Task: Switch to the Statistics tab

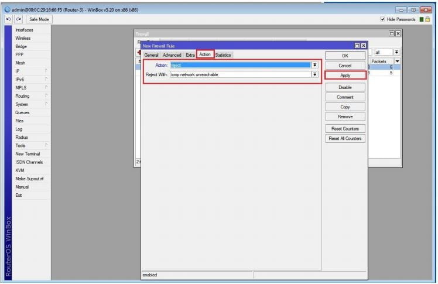Action: click(x=223, y=55)
